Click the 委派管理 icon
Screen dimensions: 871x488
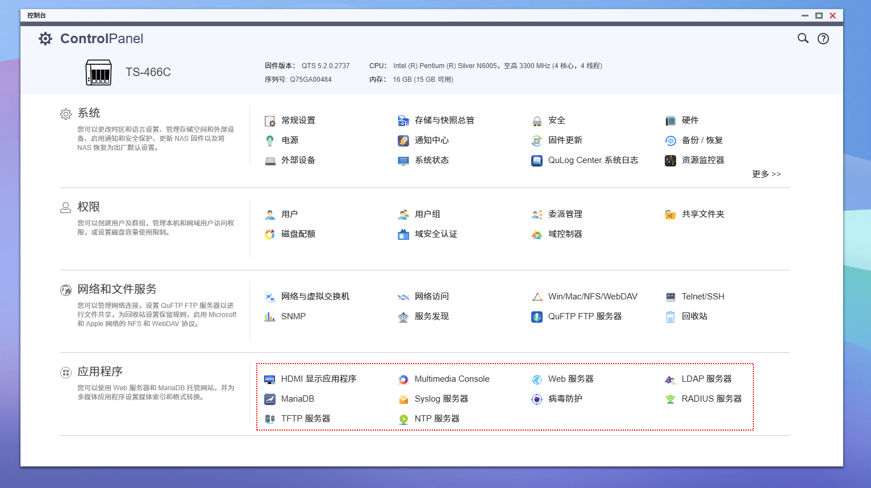[537, 214]
